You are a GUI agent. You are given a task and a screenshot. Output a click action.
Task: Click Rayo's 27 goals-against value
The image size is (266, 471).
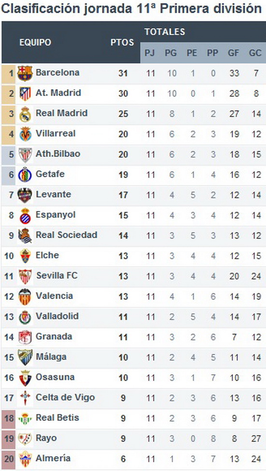(256, 439)
